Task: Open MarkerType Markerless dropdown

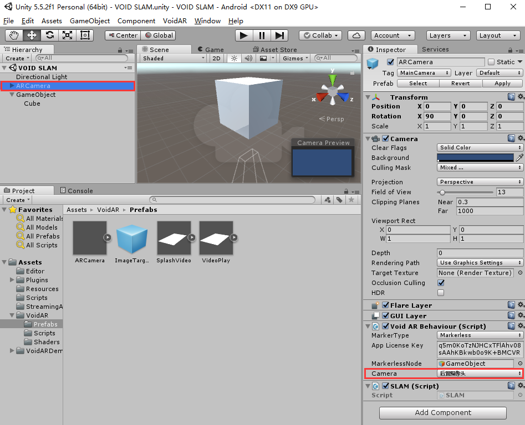Action: pos(480,335)
